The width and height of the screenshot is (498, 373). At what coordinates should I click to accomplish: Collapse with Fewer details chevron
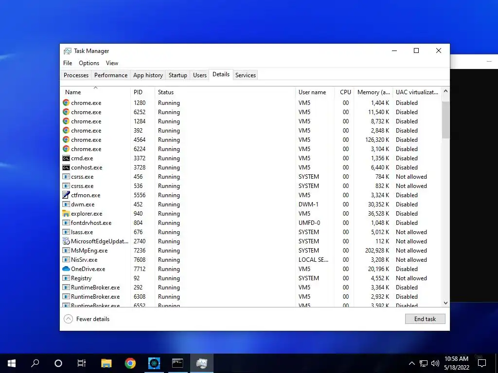click(68, 319)
